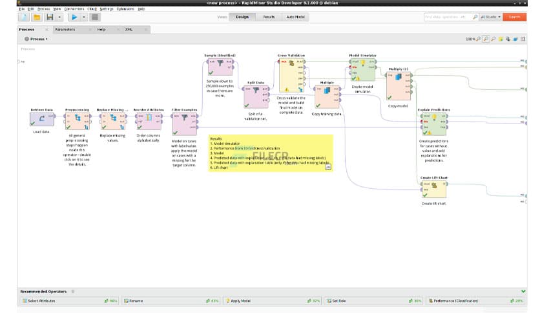540x313 pixels.
Task: Select the Create Lift Chart operator
Action: pyautogui.click(x=434, y=189)
